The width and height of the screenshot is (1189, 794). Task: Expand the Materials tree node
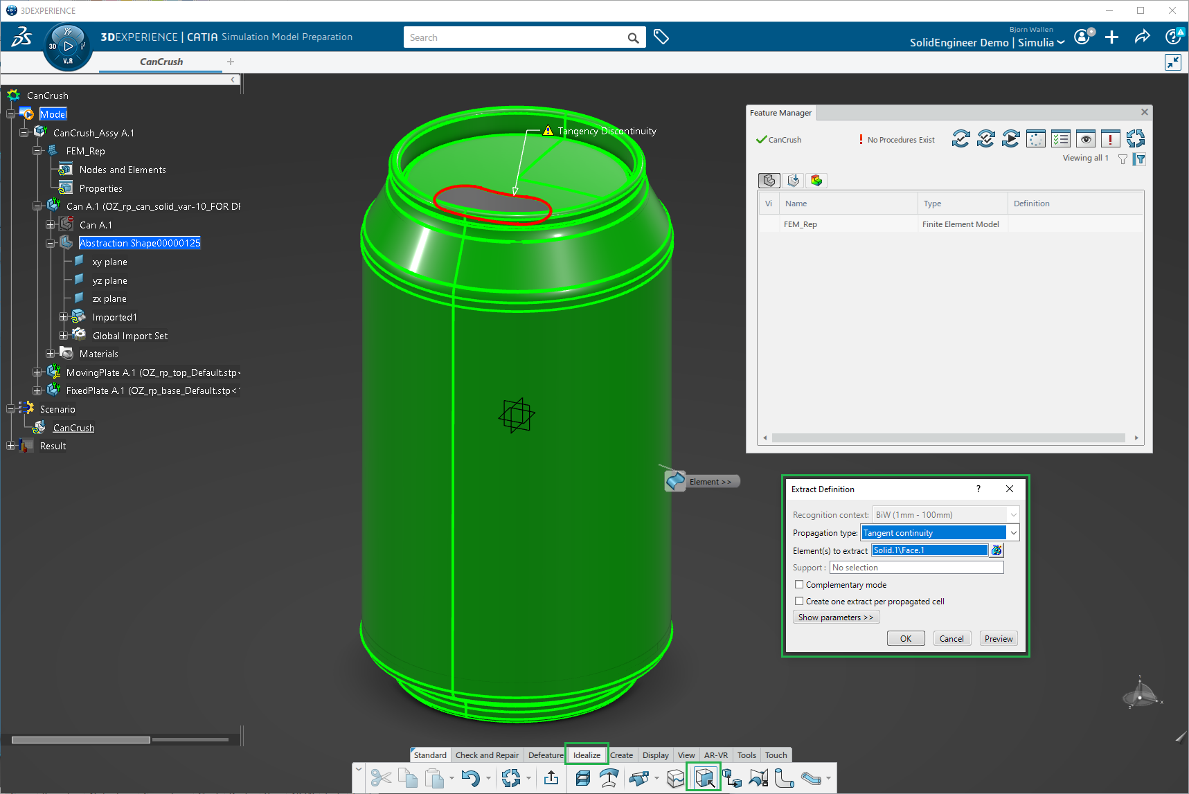coord(51,354)
